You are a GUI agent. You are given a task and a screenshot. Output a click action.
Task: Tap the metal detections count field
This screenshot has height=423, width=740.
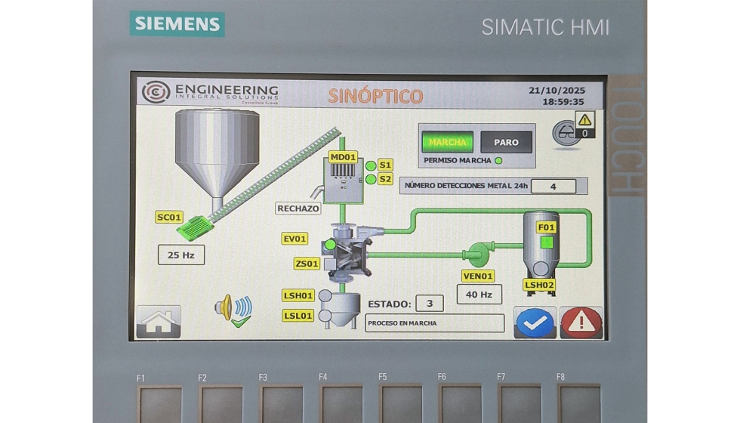[553, 187]
